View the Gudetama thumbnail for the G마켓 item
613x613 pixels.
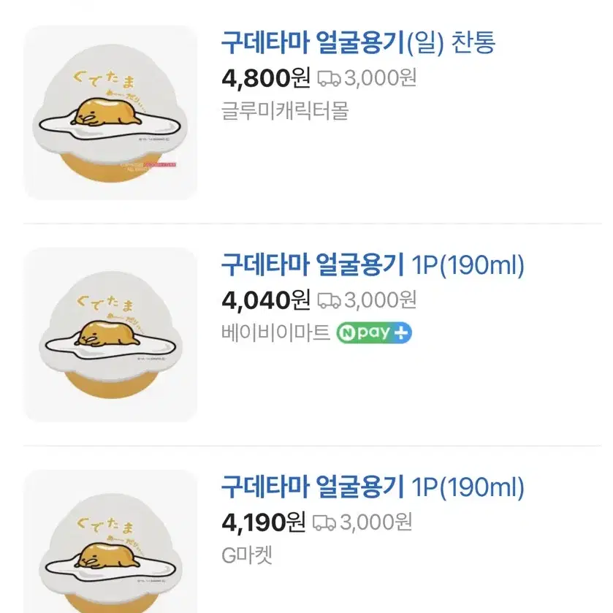click(x=110, y=541)
